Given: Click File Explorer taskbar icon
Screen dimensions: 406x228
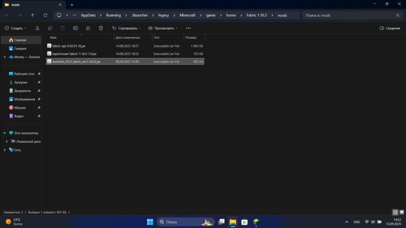Looking at the screenshot, I should (233, 222).
